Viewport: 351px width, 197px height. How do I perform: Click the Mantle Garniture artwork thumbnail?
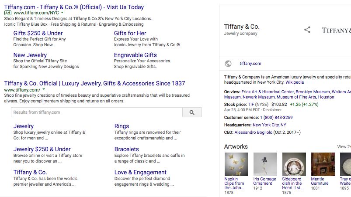323,164
